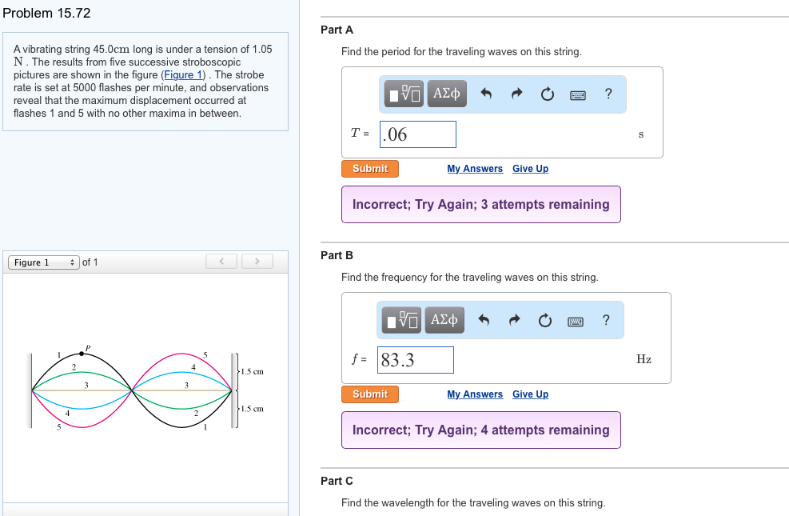Click the Part A answer input containing .06
The image size is (789, 516).
(417, 134)
